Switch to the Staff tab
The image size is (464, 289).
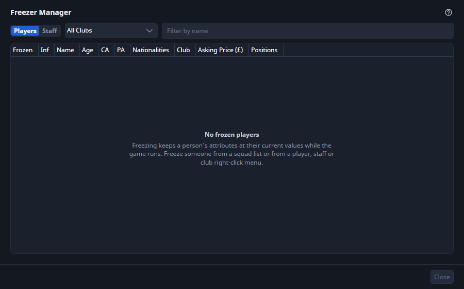[49, 31]
